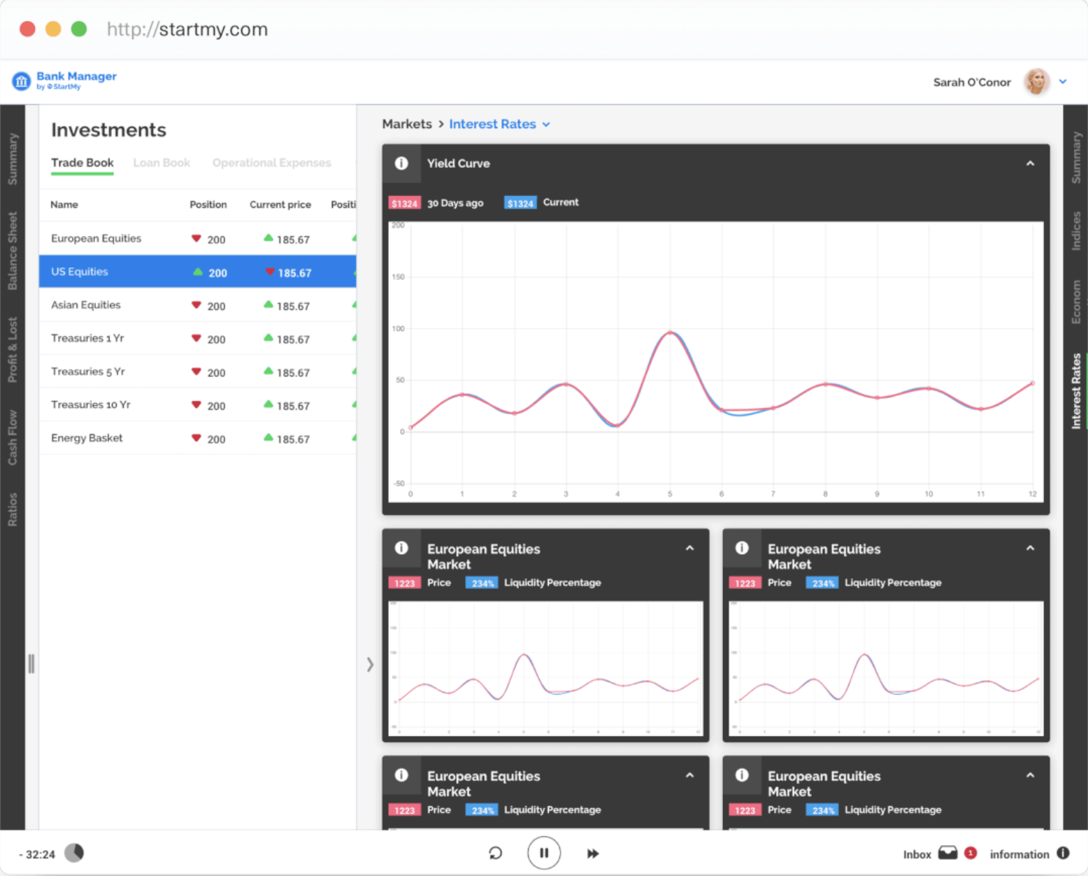Screen dimensions: 1088x876
Task: Select the European Equities row
Action: pos(197,239)
